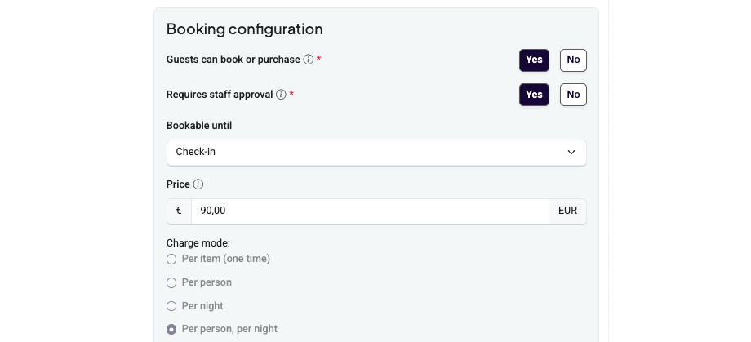Click the EUR currency suffix box

tap(567, 211)
